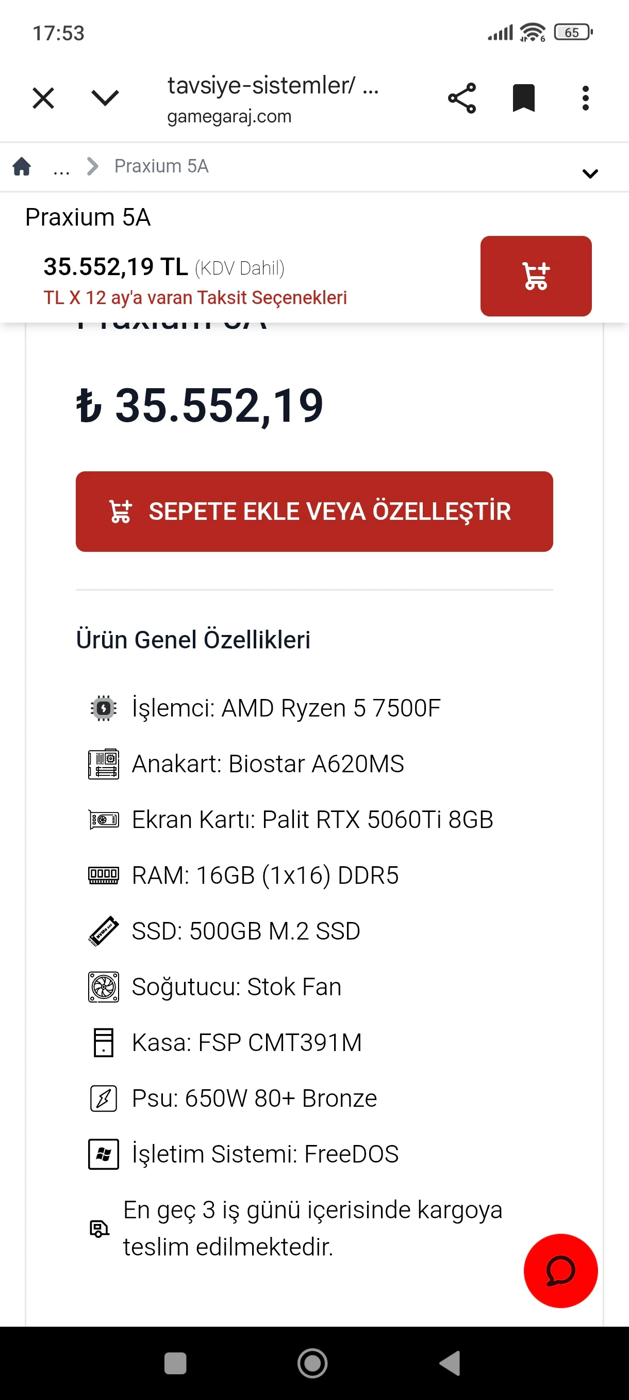Viewport: 629px width, 1400px height.
Task: Go to home via breadcrumb house icon
Action: coord(22,166)
